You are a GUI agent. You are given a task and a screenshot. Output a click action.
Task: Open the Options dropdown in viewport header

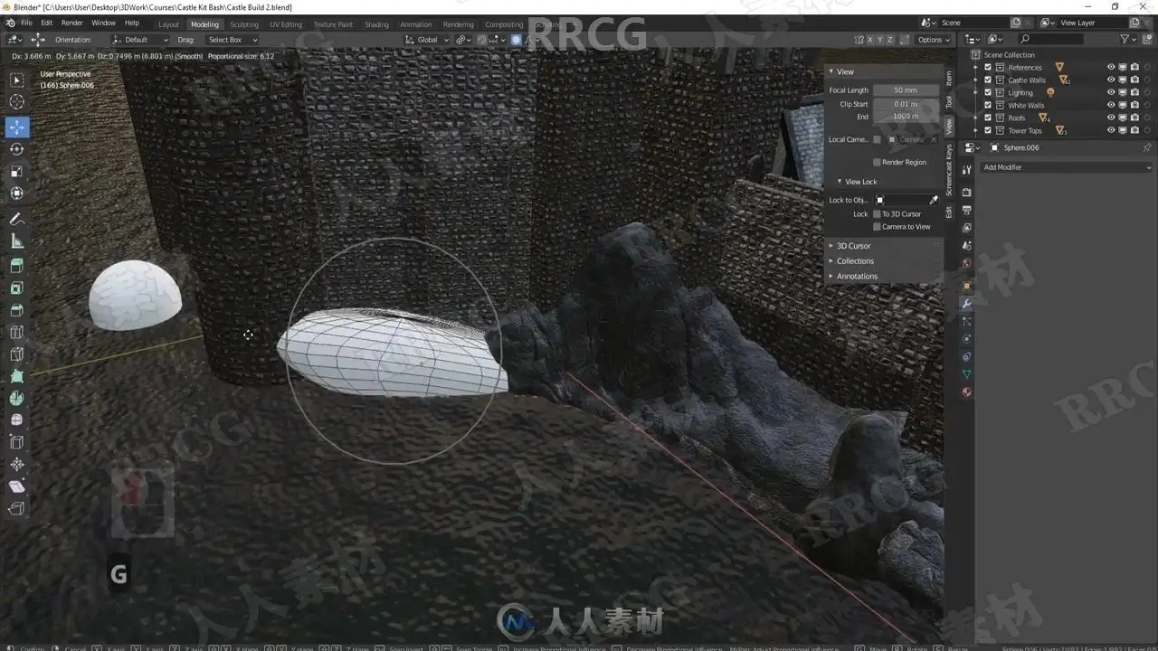pos(934,40)
